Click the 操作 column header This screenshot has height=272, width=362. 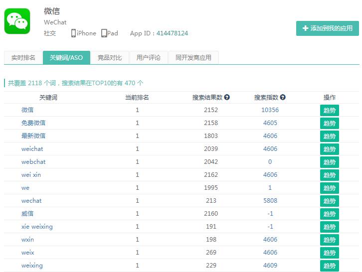(330, 97)
